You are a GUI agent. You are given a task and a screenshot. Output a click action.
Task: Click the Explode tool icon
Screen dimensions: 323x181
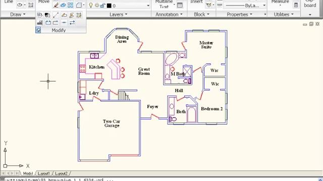(x=63, y=5)
